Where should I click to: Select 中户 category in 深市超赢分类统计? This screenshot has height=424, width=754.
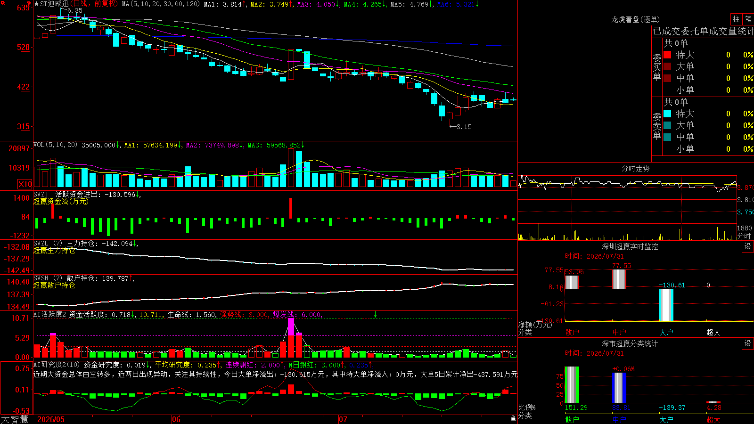click(619, 420)
